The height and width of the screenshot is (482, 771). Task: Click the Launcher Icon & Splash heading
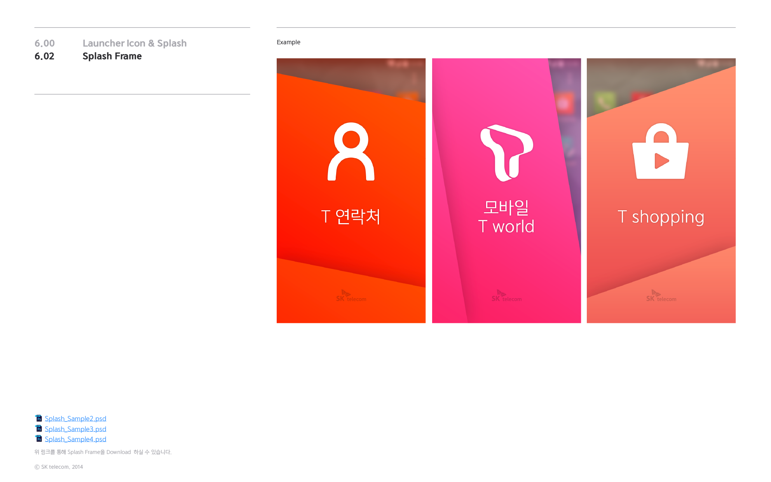coord(134,43)
